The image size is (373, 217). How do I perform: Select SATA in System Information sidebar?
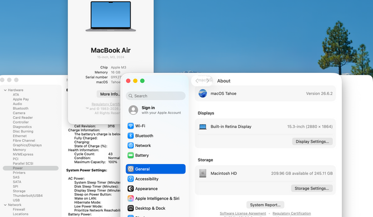point(17,182)
